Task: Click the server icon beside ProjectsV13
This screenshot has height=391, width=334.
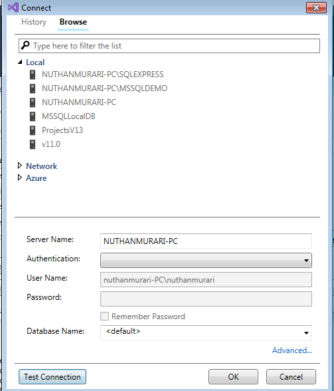Action: tap(33, 130)
